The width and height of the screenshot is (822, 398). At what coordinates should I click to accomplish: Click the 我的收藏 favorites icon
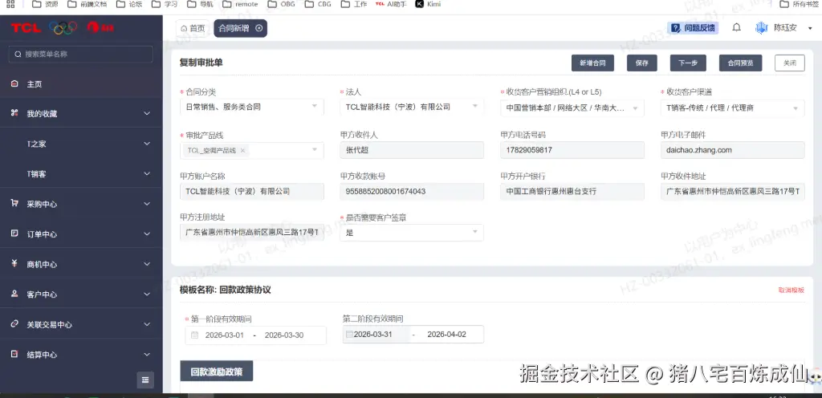[x=14, y=114]
